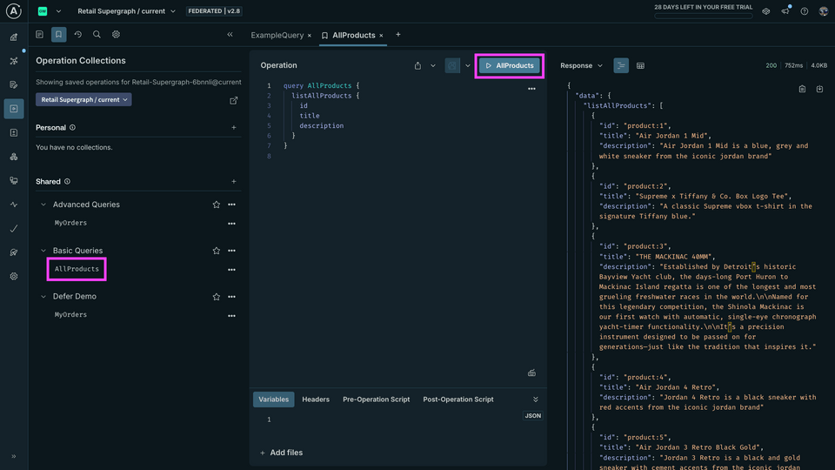Click into the variables JSON editor
Image resolution: width=835 pixels, height=470 pixels.
pos(397,420)
